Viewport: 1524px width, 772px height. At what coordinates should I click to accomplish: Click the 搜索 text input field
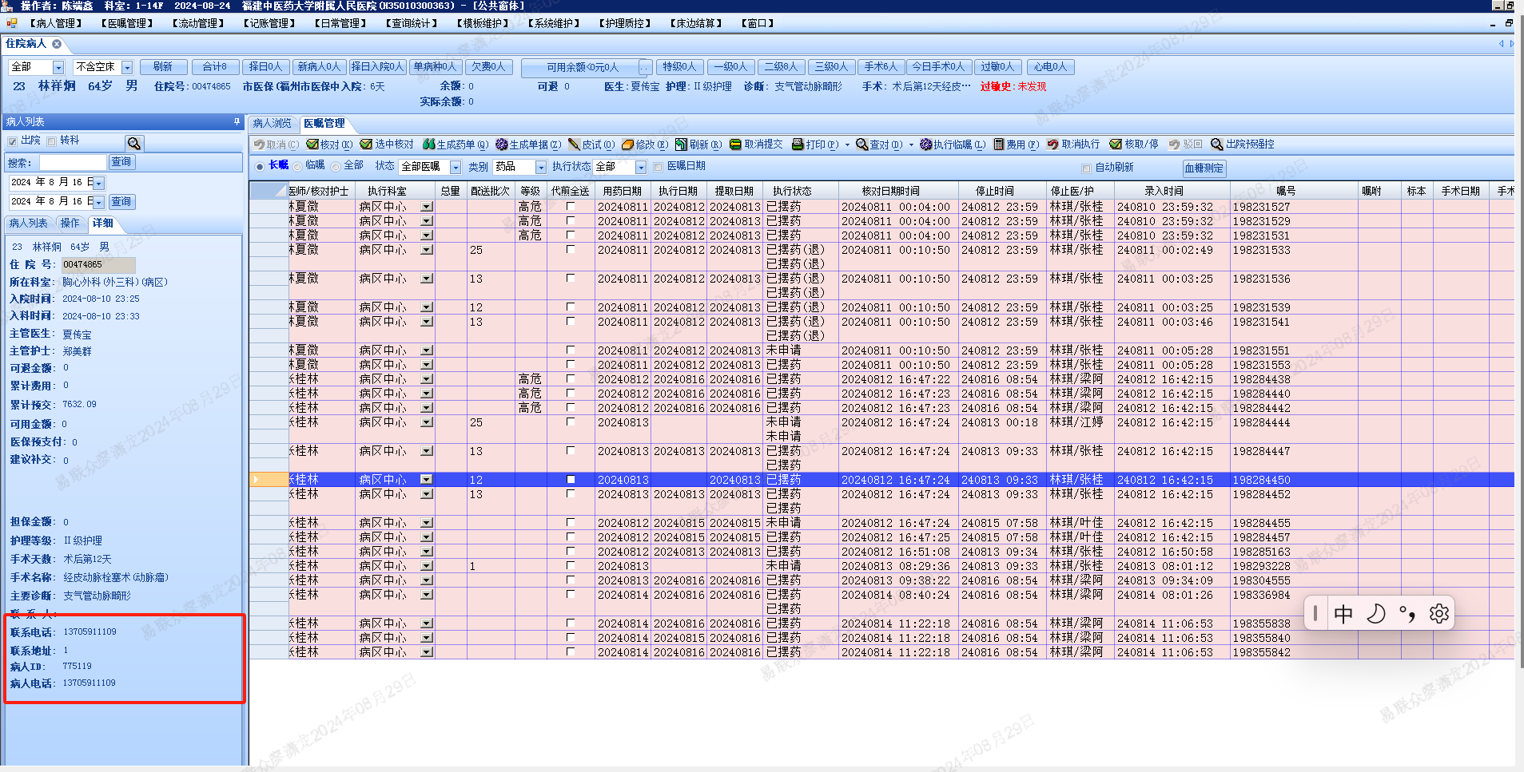pyautogui.click(x=73, y=163)
